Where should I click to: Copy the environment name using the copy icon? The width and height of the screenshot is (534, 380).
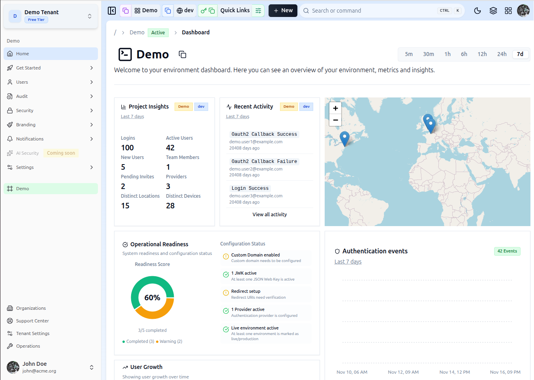tap(182, 54)
